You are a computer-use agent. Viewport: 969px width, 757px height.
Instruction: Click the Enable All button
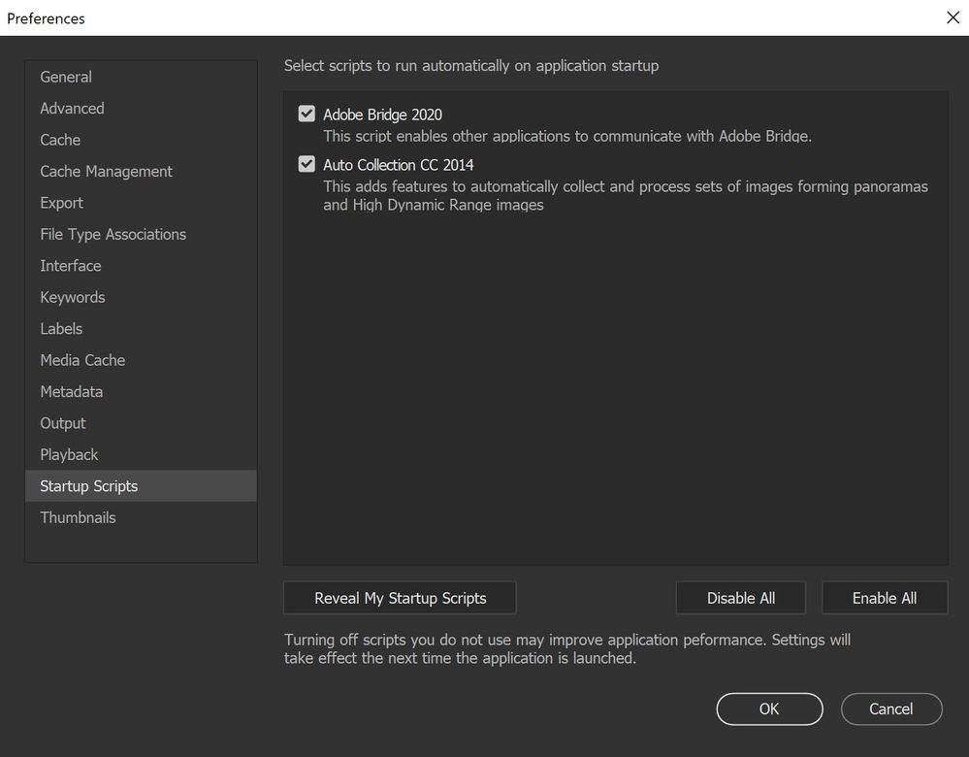[885, 598]
